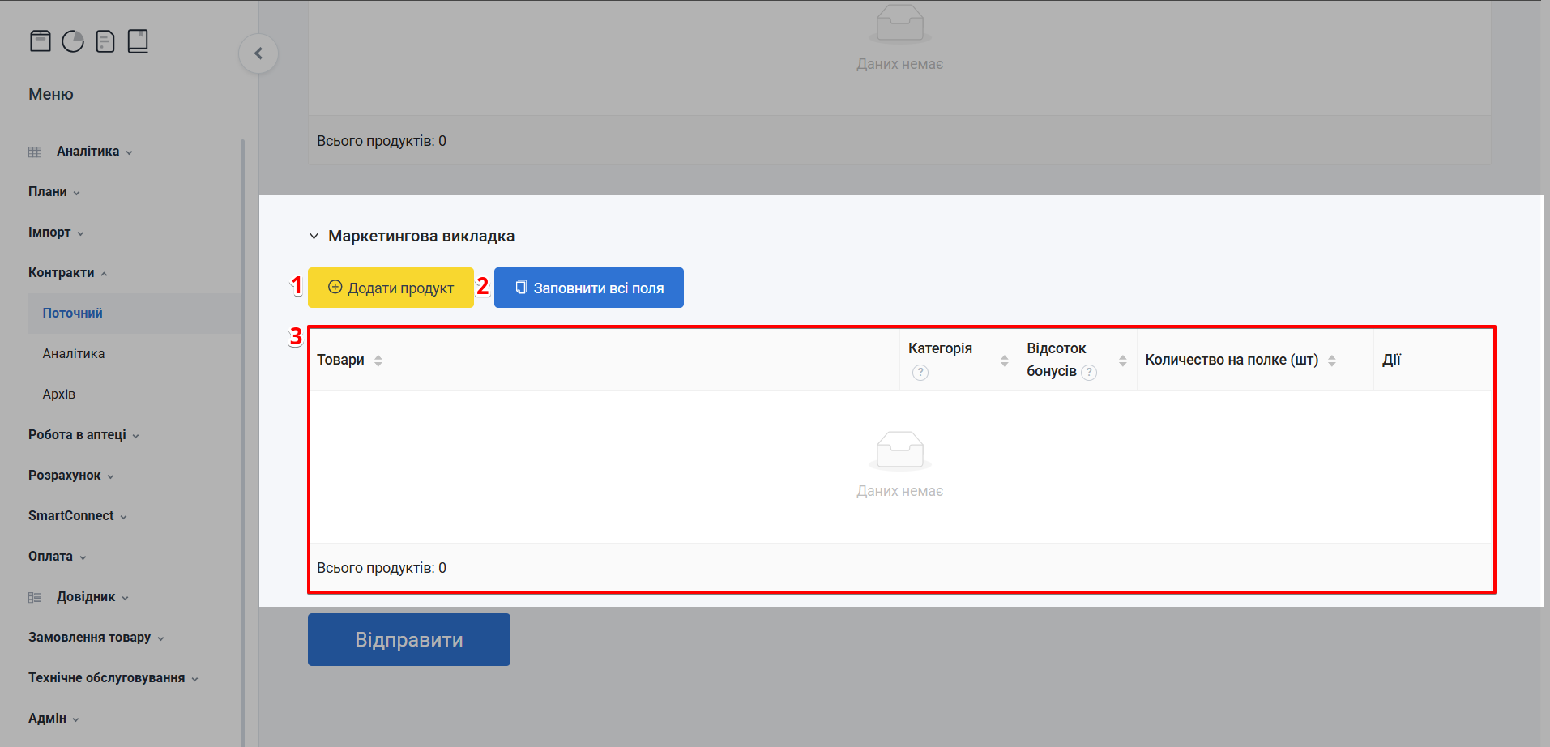Click help icon under Категорія column

920,373
